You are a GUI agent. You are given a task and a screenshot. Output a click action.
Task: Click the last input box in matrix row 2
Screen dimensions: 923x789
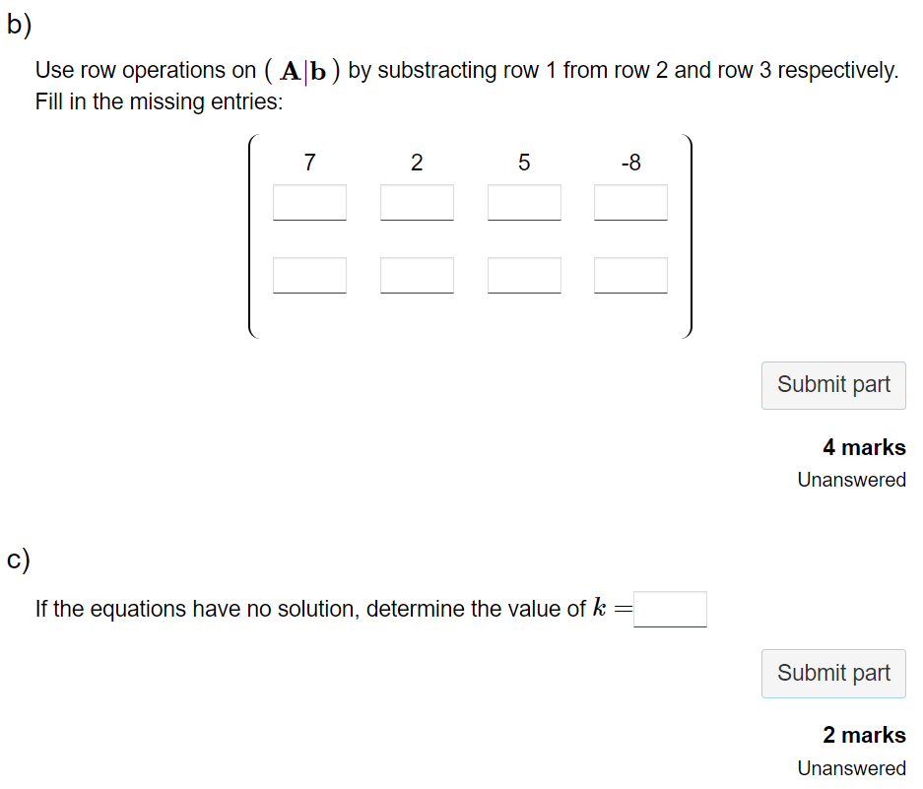coord(630,202)
